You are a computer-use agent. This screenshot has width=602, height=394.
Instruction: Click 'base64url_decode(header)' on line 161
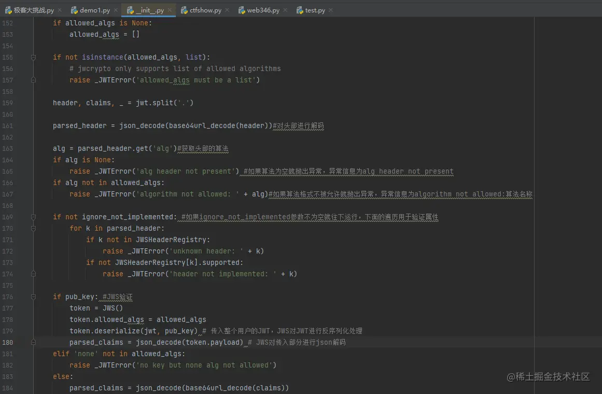click(x=218, y=125)
